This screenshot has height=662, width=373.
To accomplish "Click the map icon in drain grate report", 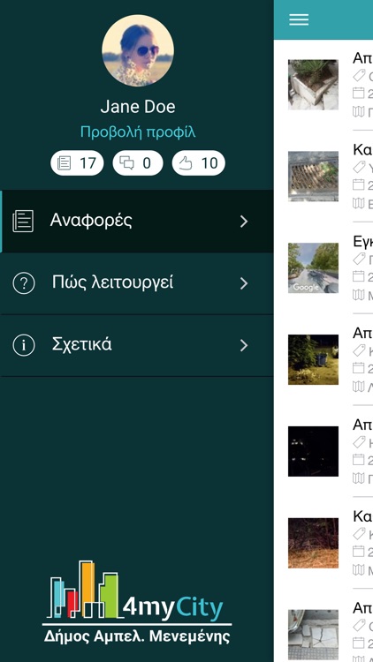I will click(x=359, y=203).
